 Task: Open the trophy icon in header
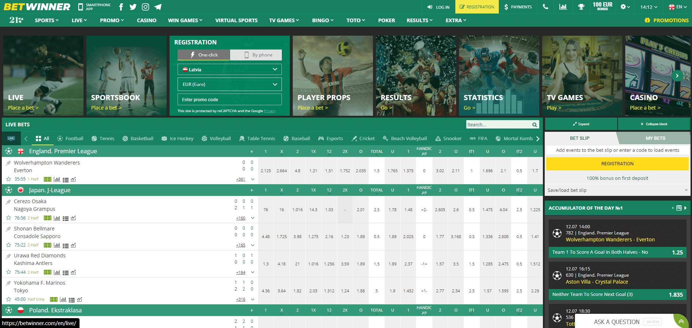click(x=581, y=7)
